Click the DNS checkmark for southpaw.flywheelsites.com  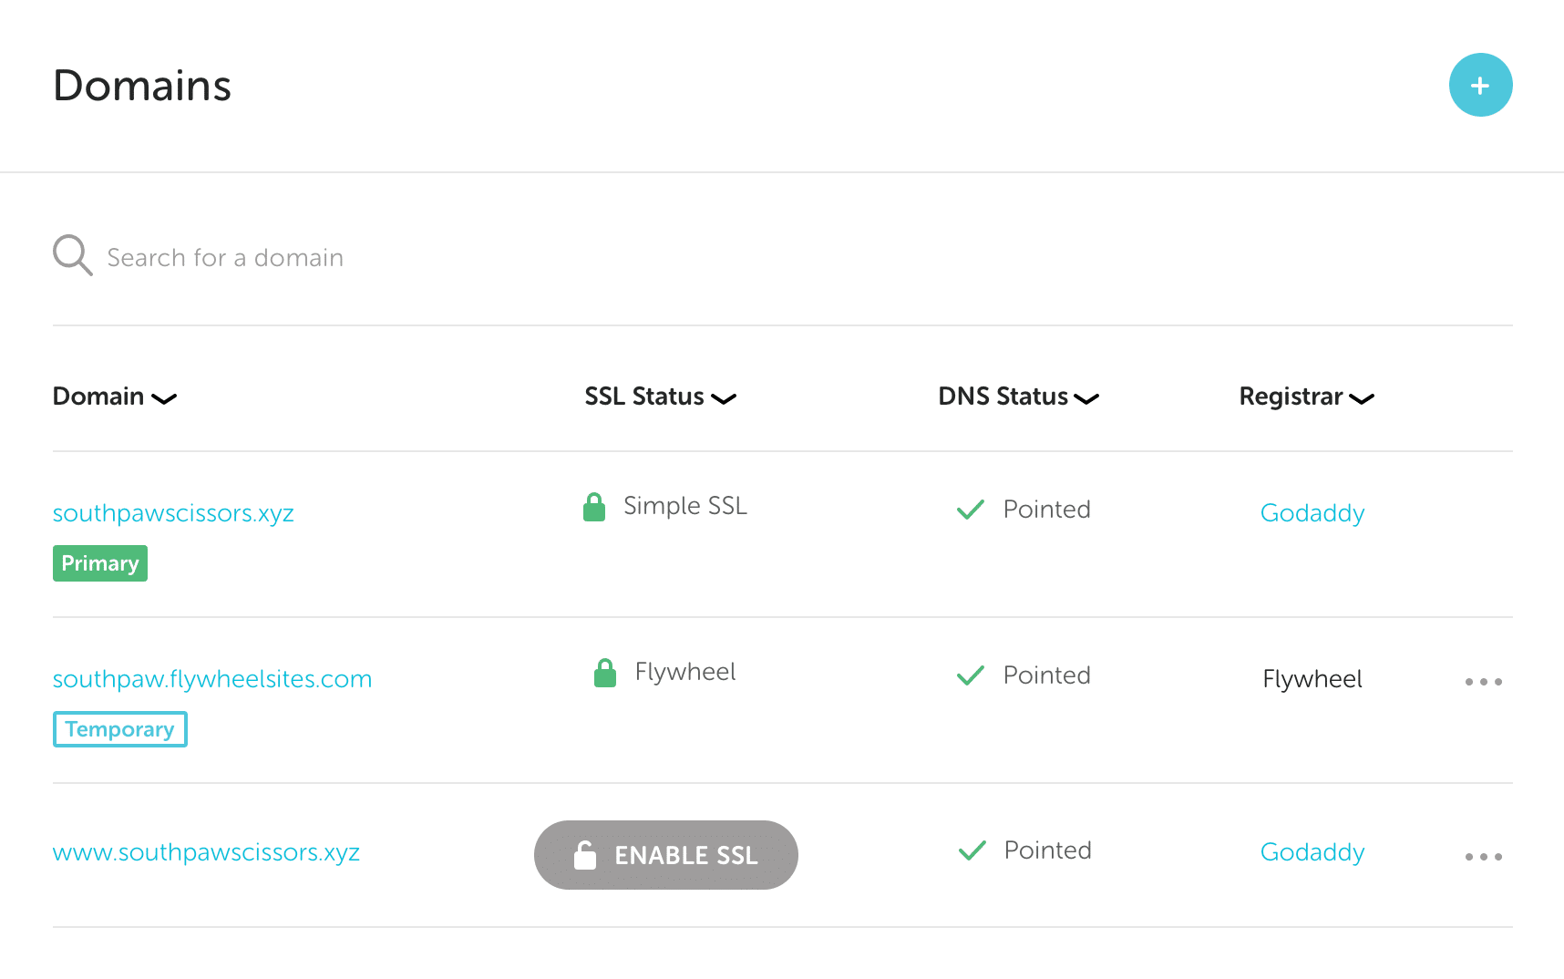pyautogui.click(x=971, y=675)
